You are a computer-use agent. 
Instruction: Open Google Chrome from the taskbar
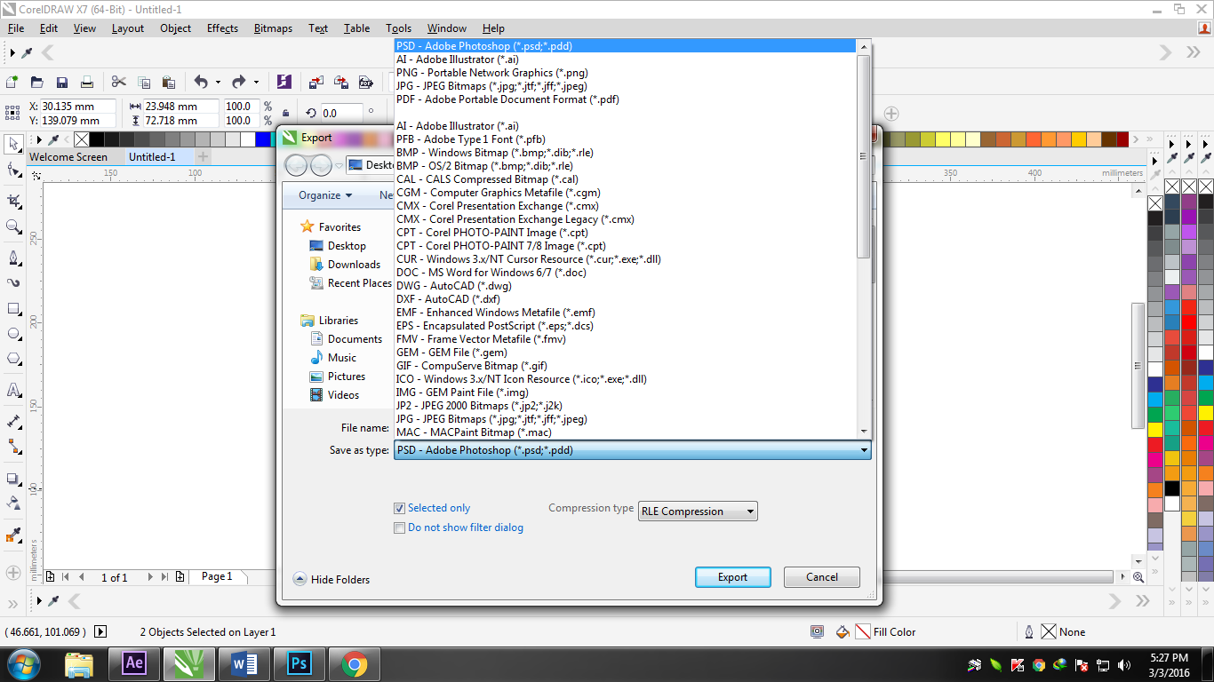(x=354, y=663)
